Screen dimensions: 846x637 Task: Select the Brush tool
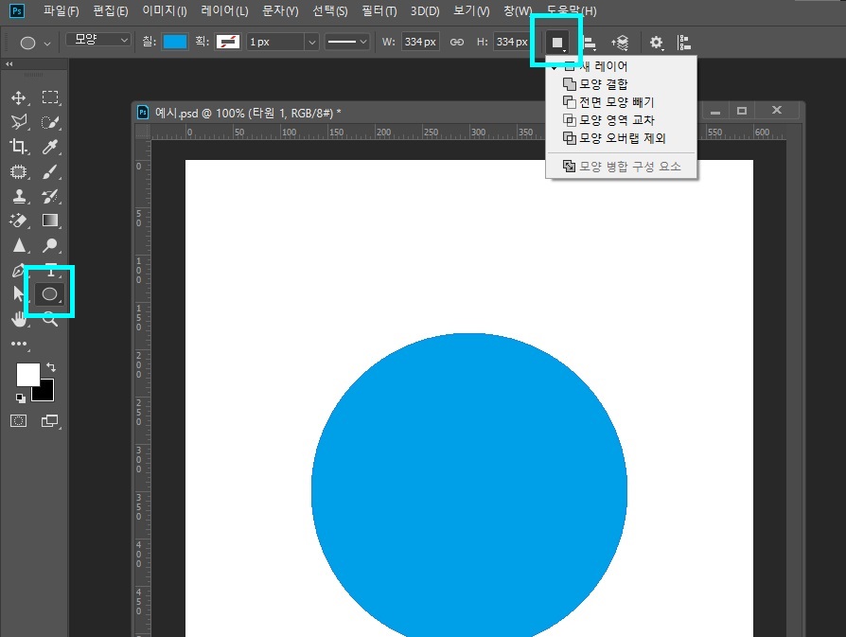pyautogui.click(x=49, y=171)
